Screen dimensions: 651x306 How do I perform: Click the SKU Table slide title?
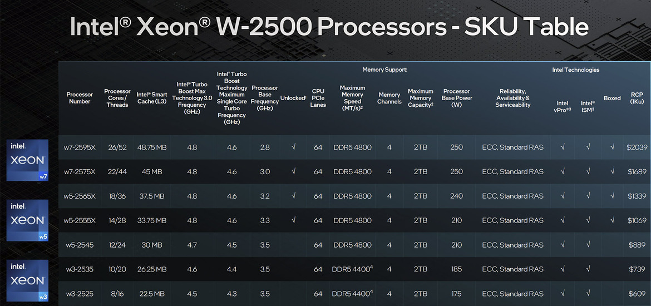329,27
